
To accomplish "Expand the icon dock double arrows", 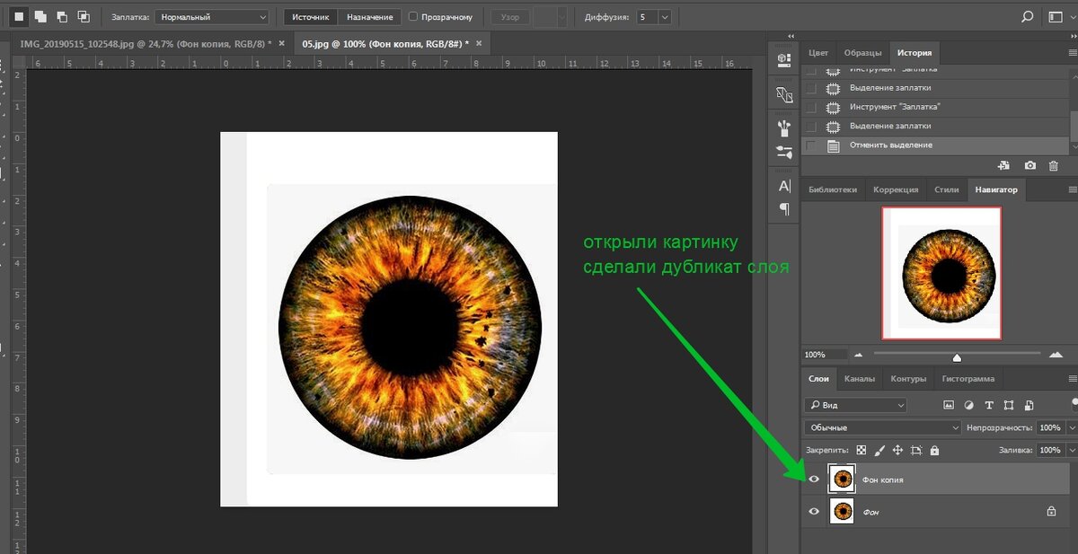I will tap(791, 36).
